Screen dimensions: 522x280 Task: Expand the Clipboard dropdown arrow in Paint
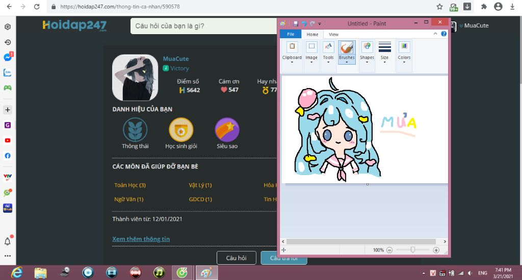[x=292, y=62]
